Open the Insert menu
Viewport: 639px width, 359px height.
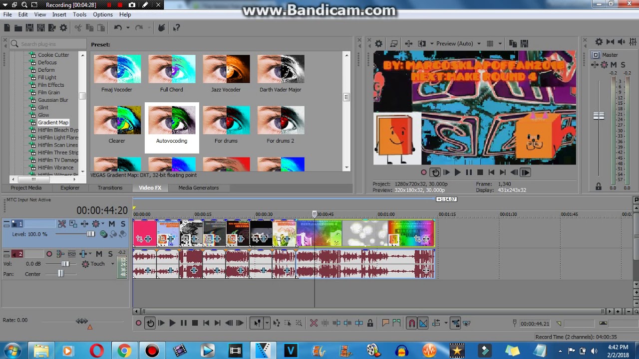click(59, 14)
